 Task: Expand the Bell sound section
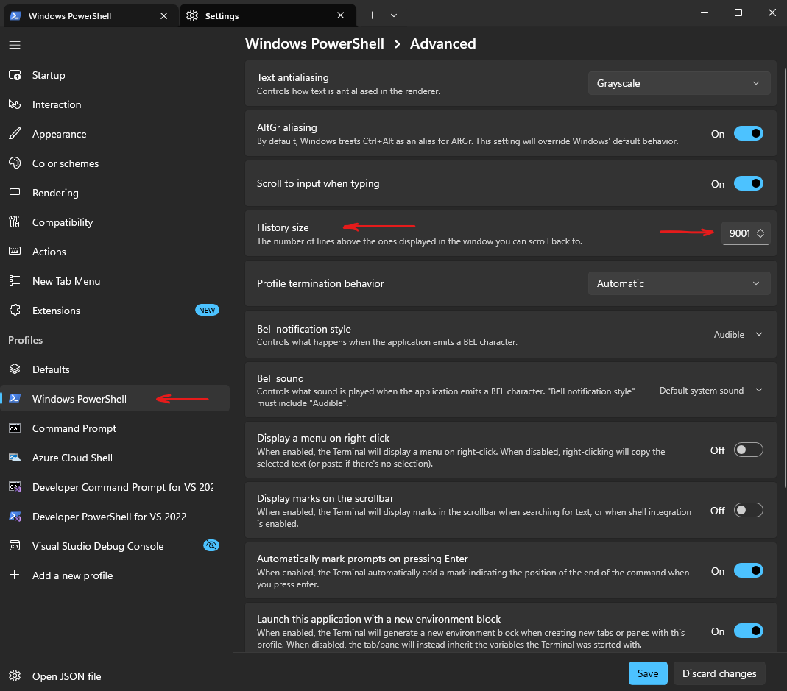tap(511, 390)
